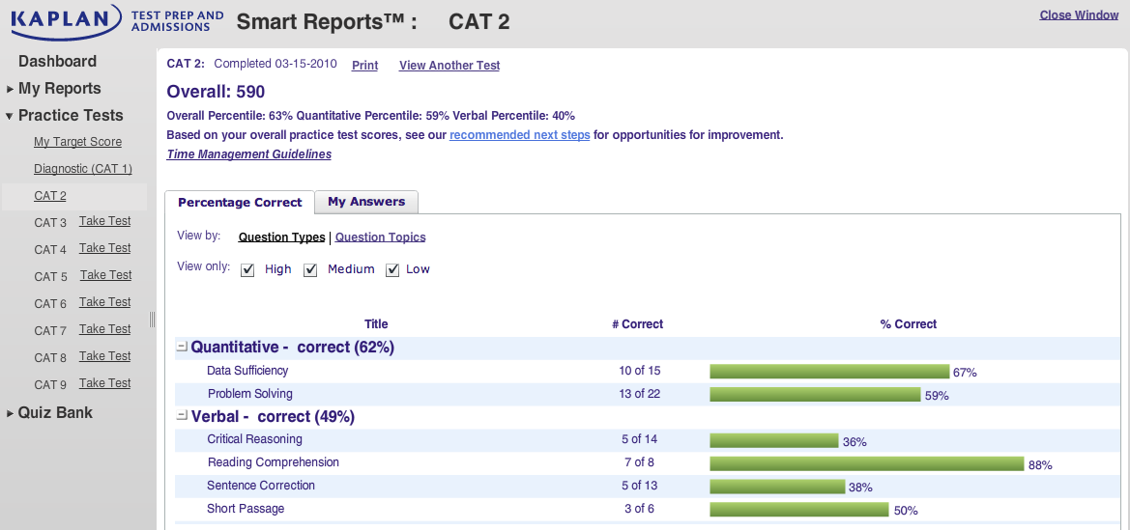Click the Reading Comprehension row title
Image resolution: width=1130 pixels, height=530 pixels.
274,462
